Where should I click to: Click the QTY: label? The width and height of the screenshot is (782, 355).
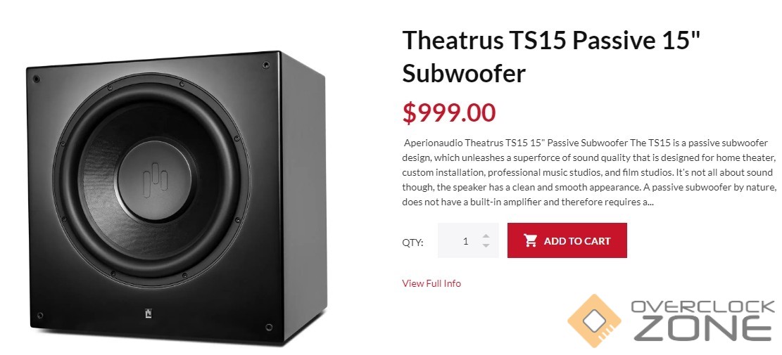412,243
